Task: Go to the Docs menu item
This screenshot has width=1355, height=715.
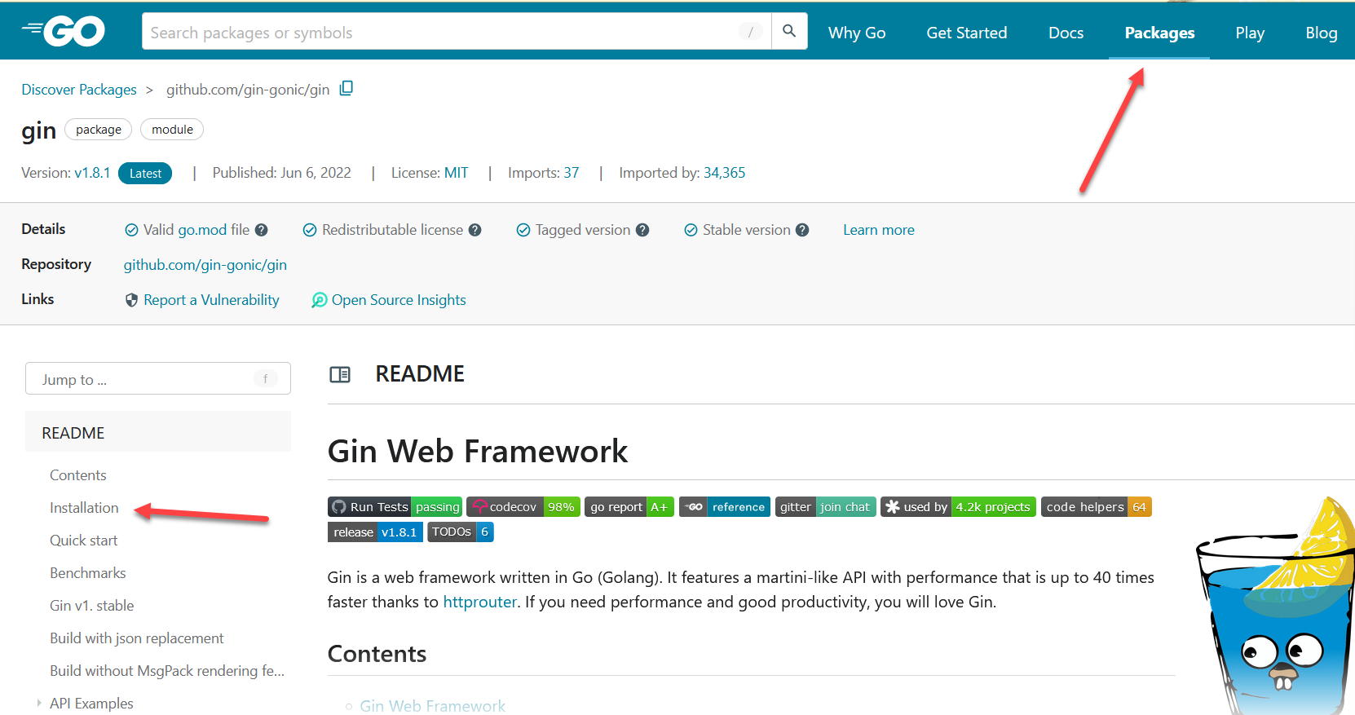Action: point(1066,33)
